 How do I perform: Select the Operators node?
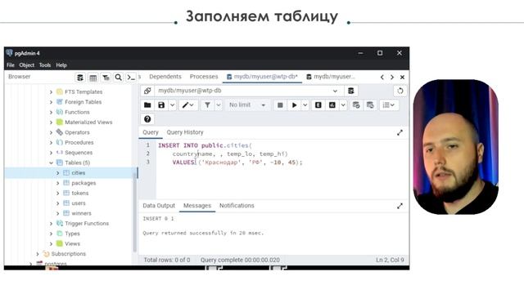pyautogui.click(x=77, y=132)
